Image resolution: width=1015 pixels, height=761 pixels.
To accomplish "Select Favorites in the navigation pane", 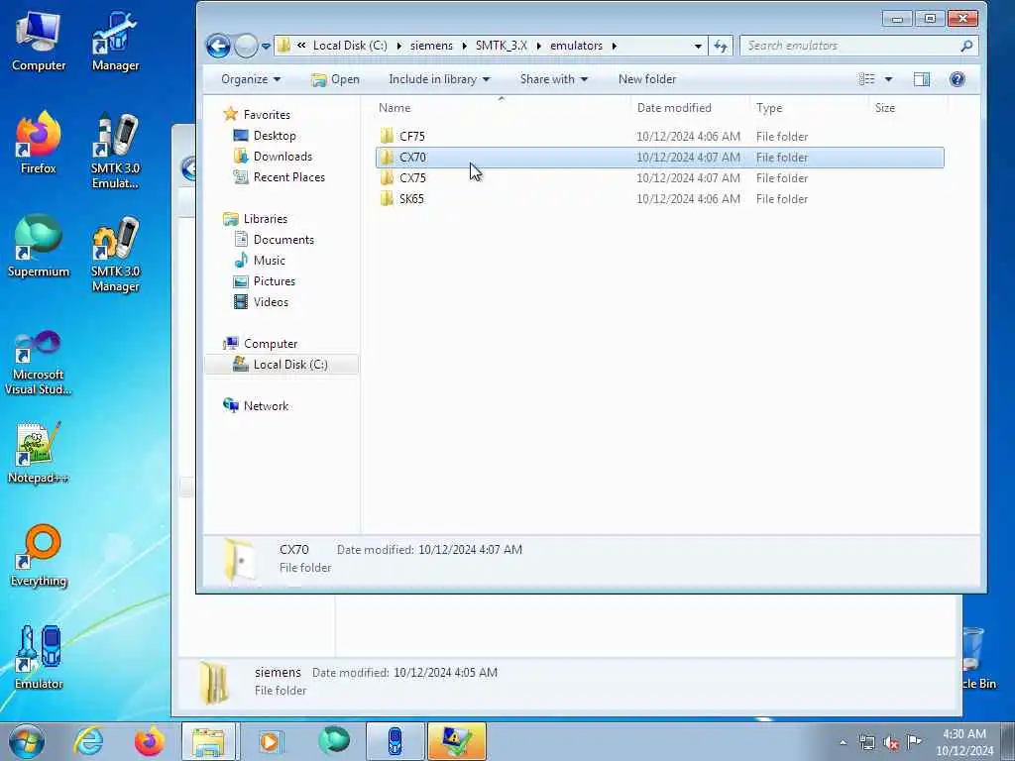I will tap(266, 115).
